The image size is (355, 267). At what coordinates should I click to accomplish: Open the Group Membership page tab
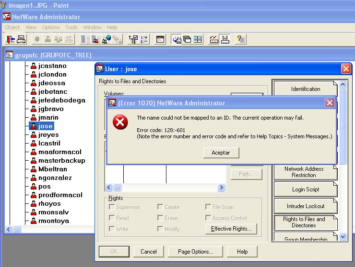click(306, 237)
